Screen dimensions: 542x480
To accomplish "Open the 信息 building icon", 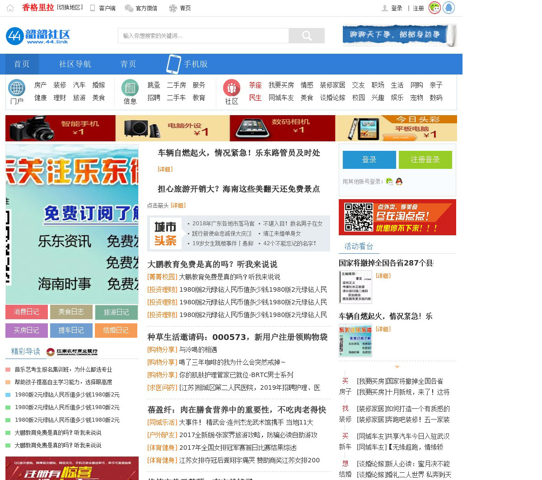I will click(130, 88).
